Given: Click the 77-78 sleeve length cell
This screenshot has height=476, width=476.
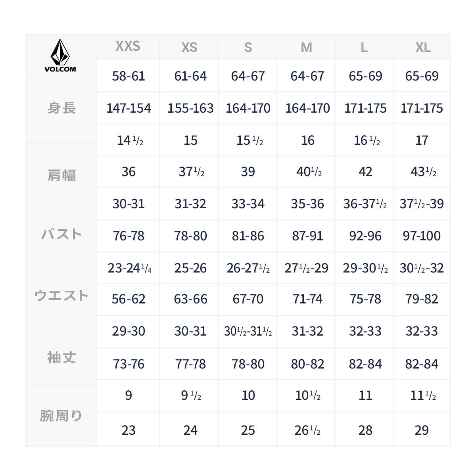Looking at the screenshot, I should (x=190, y=364).
